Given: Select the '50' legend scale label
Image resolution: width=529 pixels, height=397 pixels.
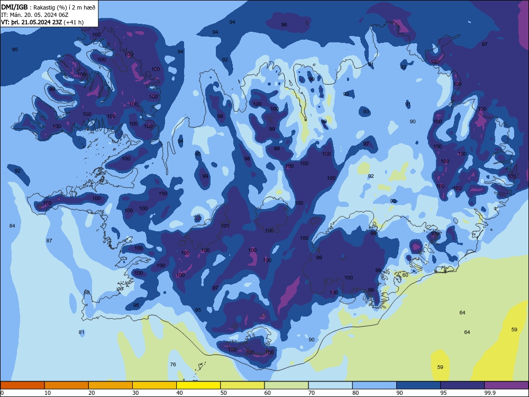Looking at the screenshot, I should coord(224,393).
